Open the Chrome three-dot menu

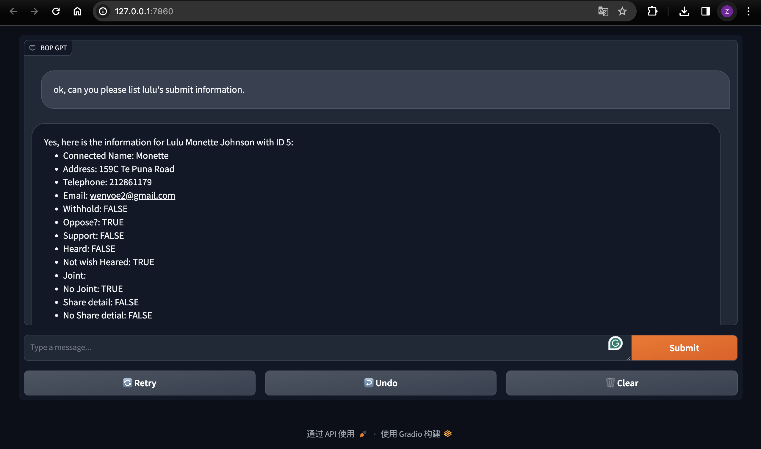748,12
